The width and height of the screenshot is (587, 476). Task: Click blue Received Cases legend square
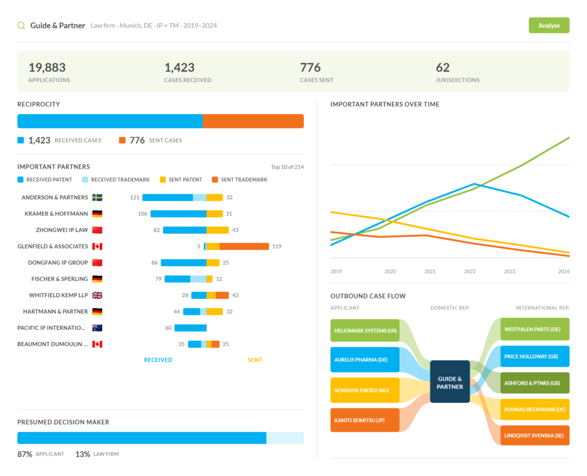click(x=21, y=140)
